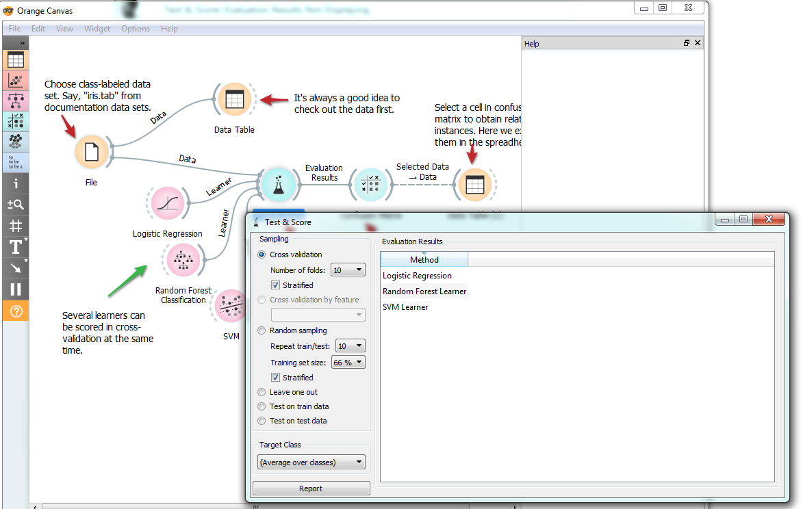Select the Text annotation tool icon
This screenshot has height=509, width=803.
click(15, 247)
